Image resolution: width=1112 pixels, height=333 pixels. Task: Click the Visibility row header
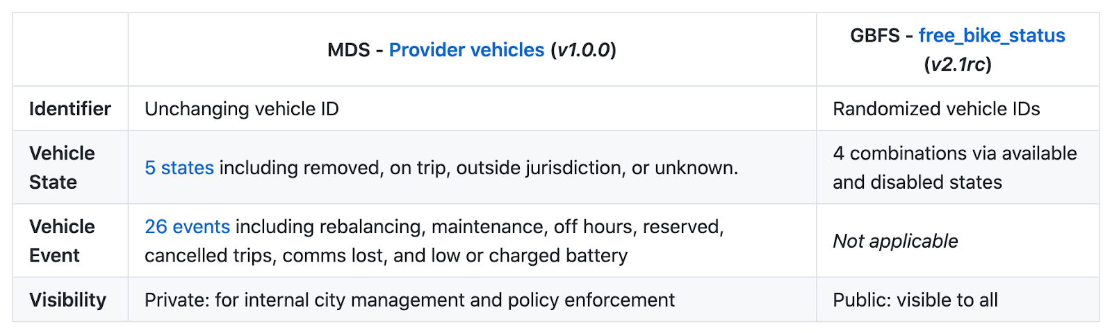[x=68, y=300]
